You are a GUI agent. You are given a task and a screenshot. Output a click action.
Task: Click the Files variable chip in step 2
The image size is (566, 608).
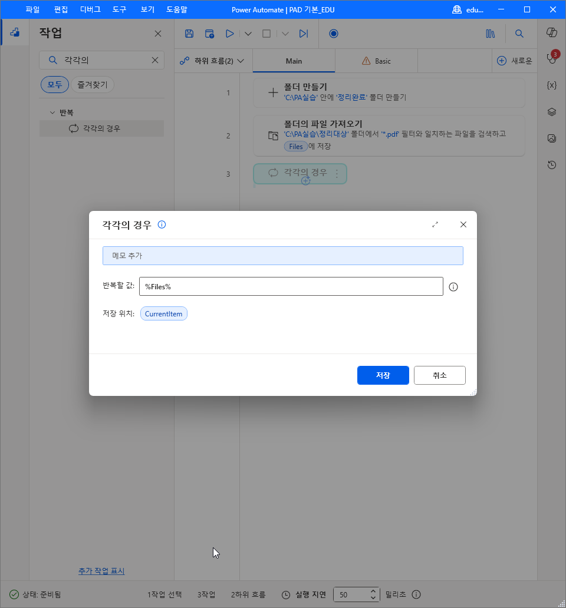coord(295,147)
